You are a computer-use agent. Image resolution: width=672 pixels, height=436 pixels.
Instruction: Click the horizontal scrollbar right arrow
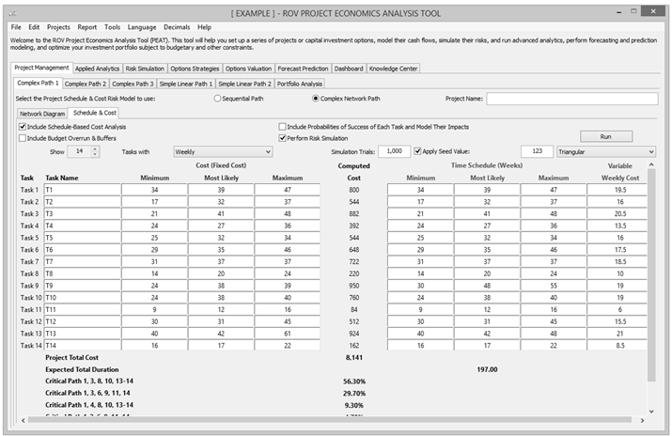pyautogui.click(x=642, y=421)
